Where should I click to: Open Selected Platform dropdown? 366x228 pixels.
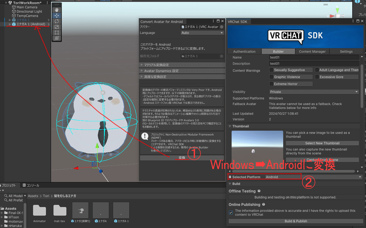tap(314, 177)
